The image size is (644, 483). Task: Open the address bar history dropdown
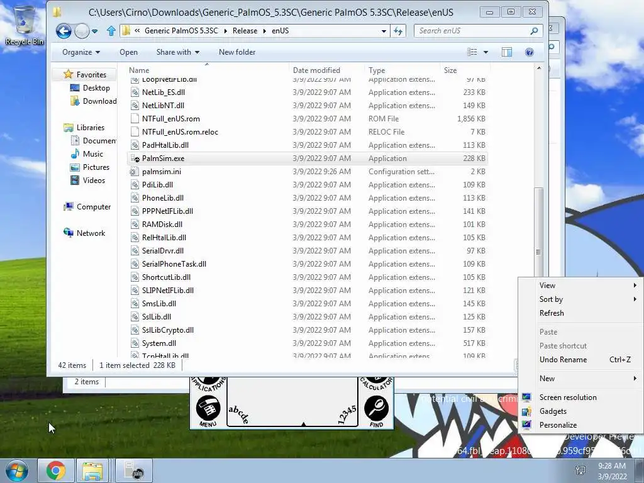384,31
